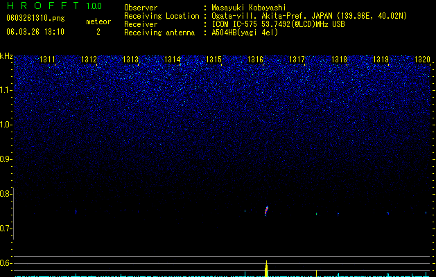436x277 pixels.
Task: Click the 1316 time marker label
Action: point(255,59)
